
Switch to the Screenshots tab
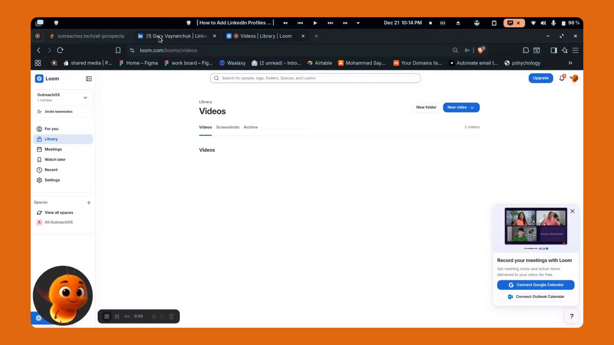coord(227,127)
